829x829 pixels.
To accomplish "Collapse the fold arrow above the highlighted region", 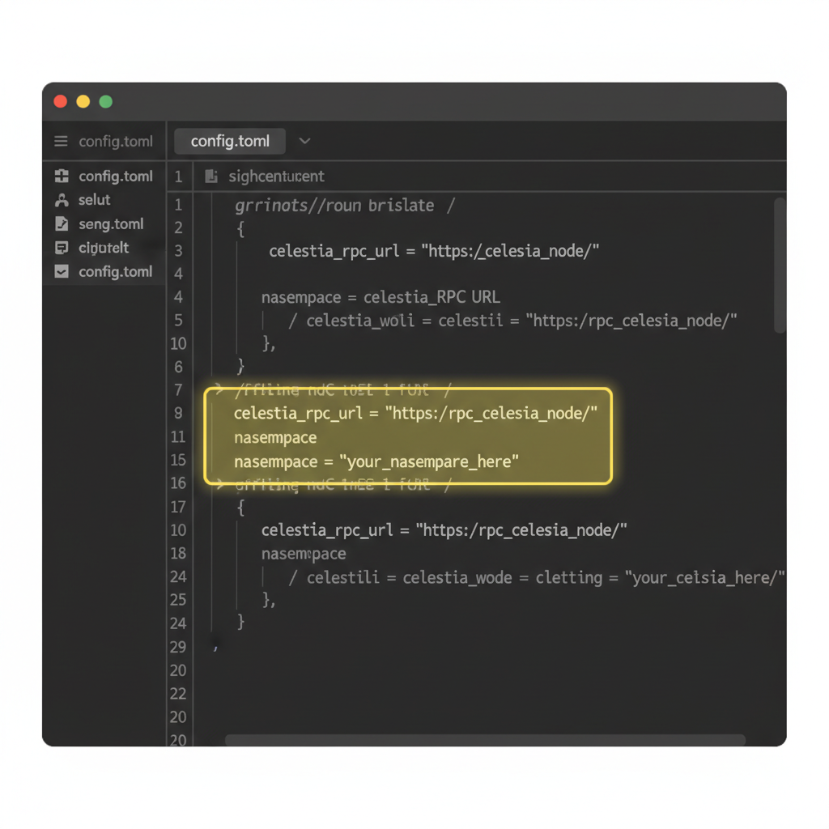I will 217,389.
